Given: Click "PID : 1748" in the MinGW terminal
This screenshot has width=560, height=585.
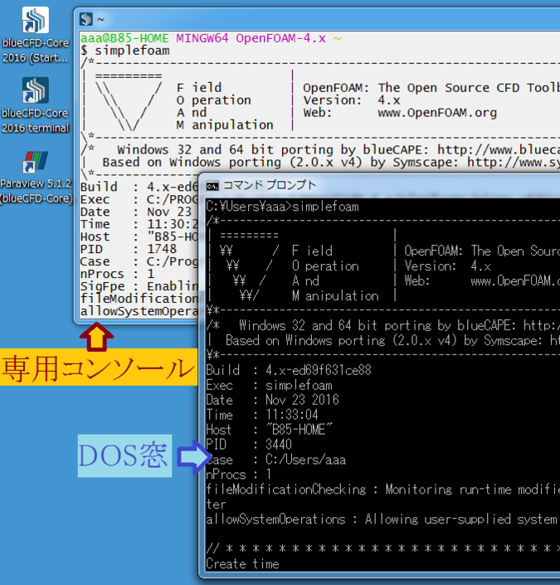Looking at the screenshot, I should [129, 249].
